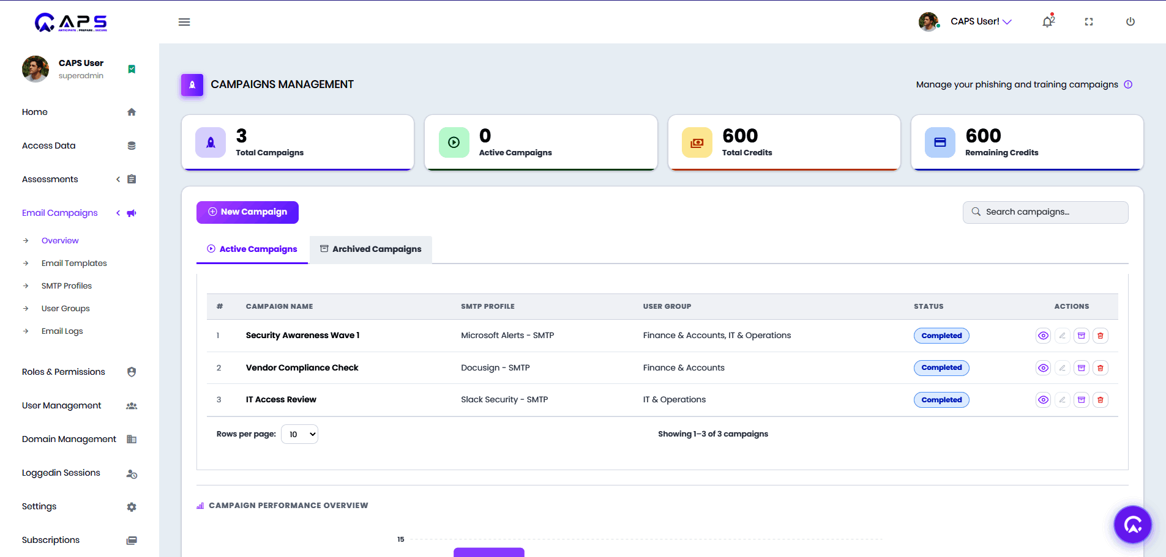Open the floating CAPS assistant button

[x=1133, y=525]
